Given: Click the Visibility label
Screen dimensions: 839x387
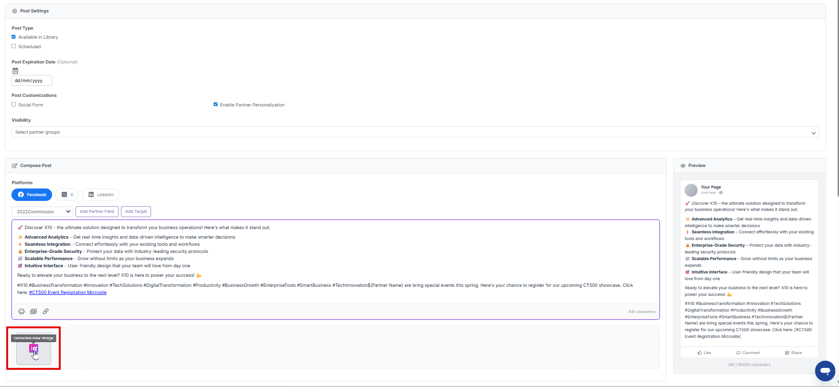Looking at the screenshot, I should (21, 120).
